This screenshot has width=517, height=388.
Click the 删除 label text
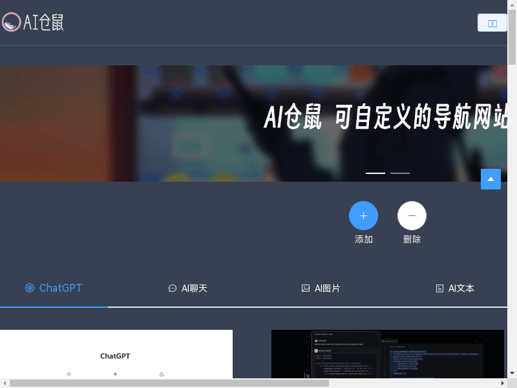[x=412, y=239]
